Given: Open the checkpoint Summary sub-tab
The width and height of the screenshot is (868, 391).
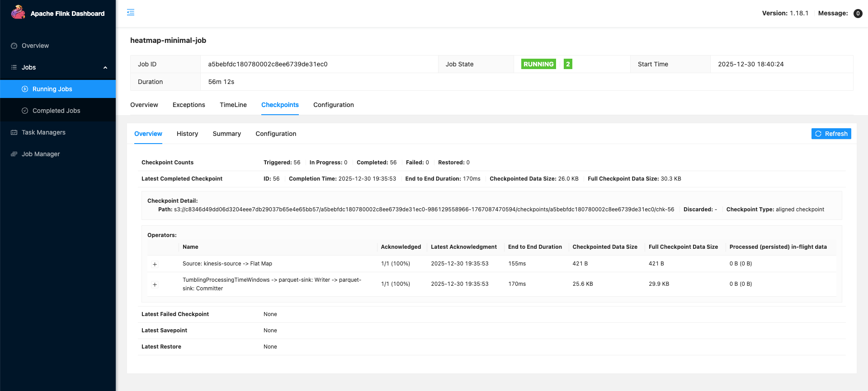Looking at the screenshot, I should tap(226, 134).
